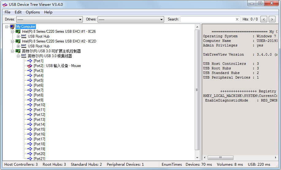The width and height of the screenshot is (281, 170).
Task: Open the File menu
Action: 7,12
